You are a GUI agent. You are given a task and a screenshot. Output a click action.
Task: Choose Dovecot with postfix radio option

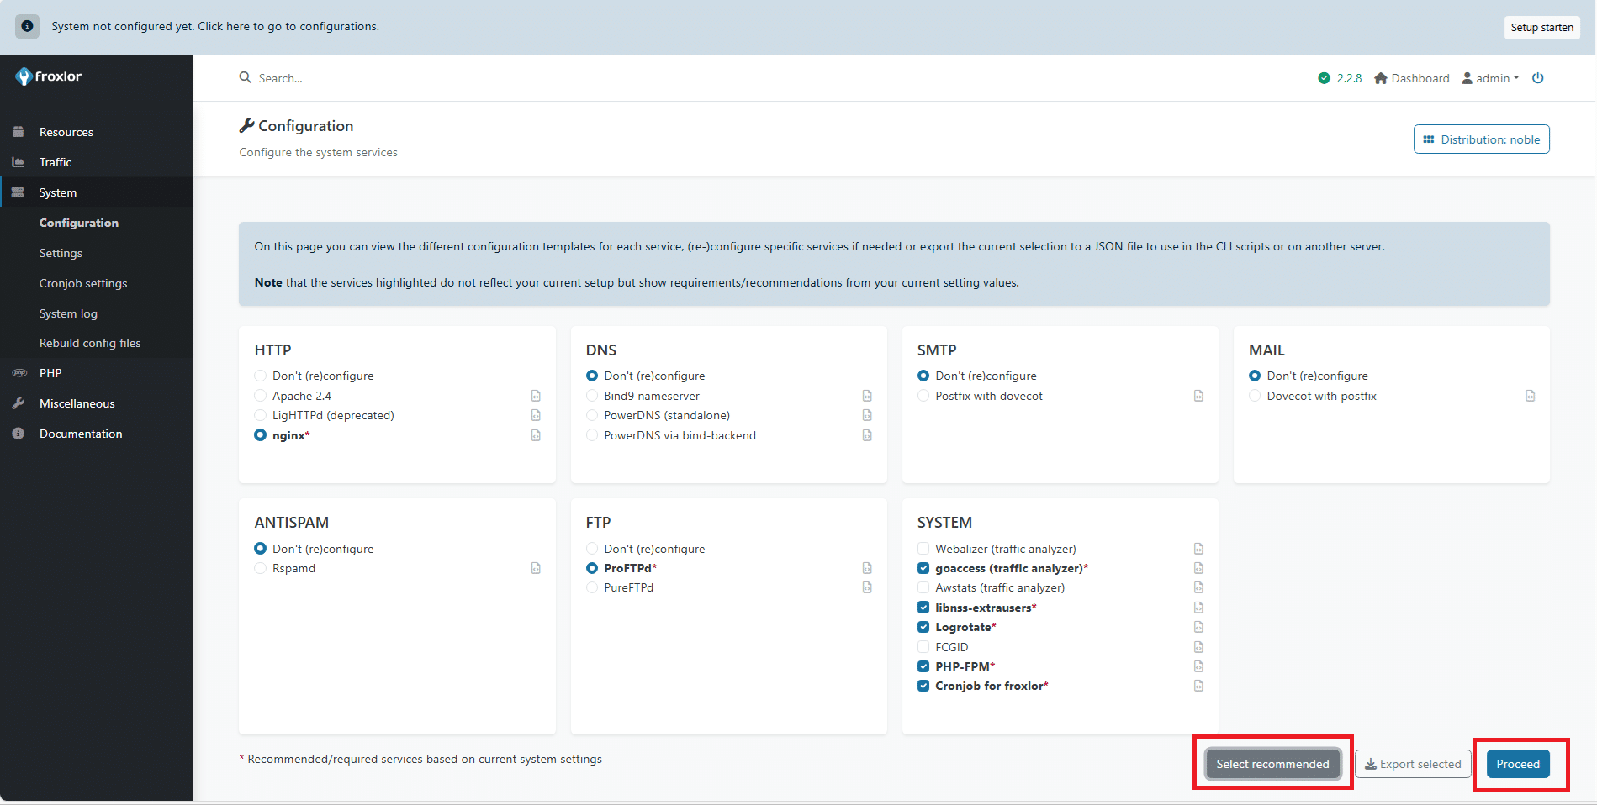click(1255, 396)
